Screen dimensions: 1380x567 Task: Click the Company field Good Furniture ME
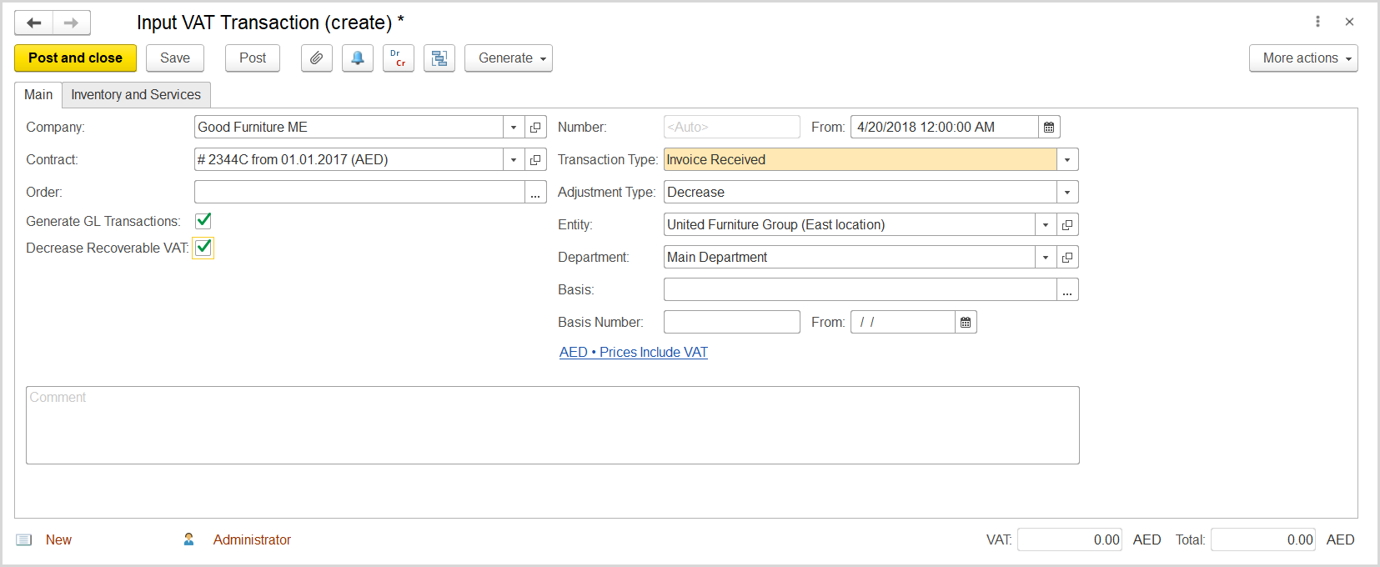[349, 127]
